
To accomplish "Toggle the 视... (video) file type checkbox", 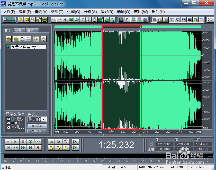I will [x=8, y=127].
